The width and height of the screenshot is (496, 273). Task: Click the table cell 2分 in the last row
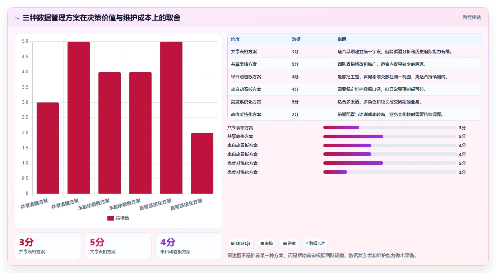click(295, 115)
